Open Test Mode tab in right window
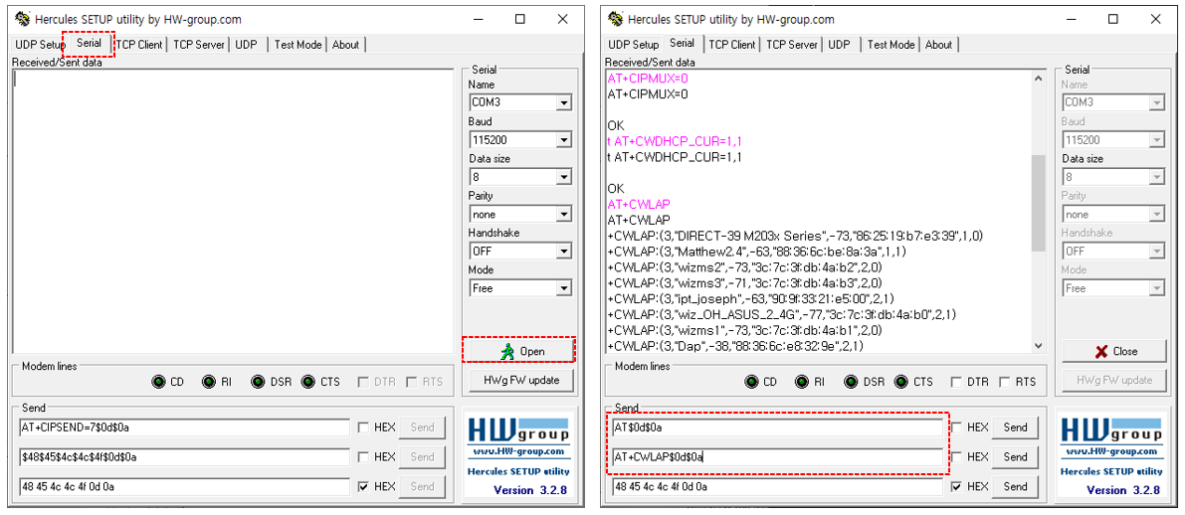Viewport: 1185px width, 515px height. pyautogui.click(x=890, y=45)
